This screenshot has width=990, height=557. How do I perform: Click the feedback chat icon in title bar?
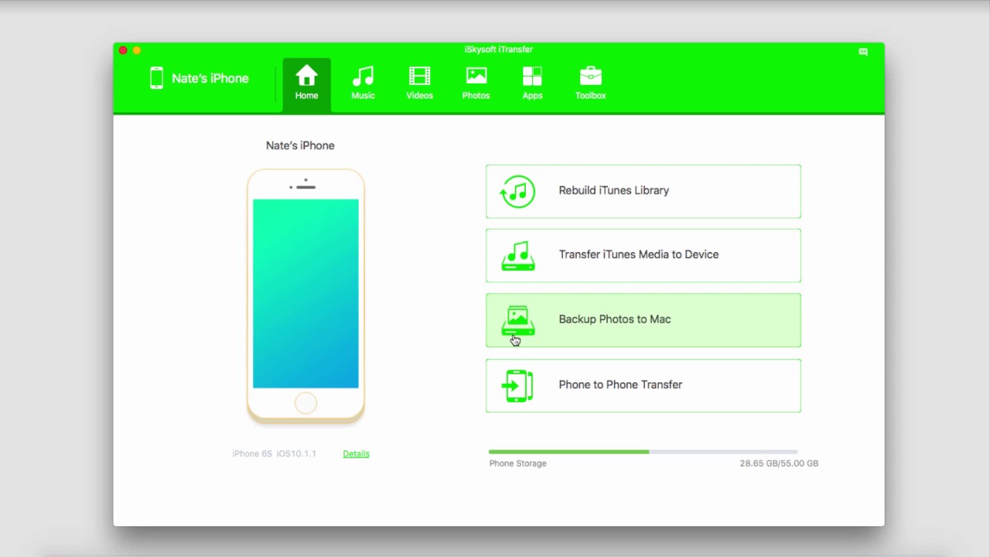863,52
